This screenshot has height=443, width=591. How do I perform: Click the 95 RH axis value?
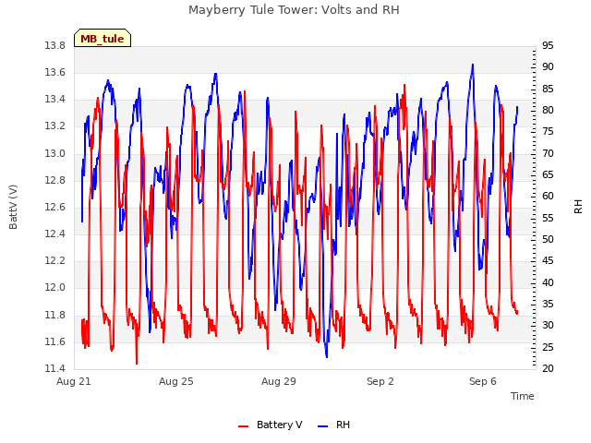(548, 45)
